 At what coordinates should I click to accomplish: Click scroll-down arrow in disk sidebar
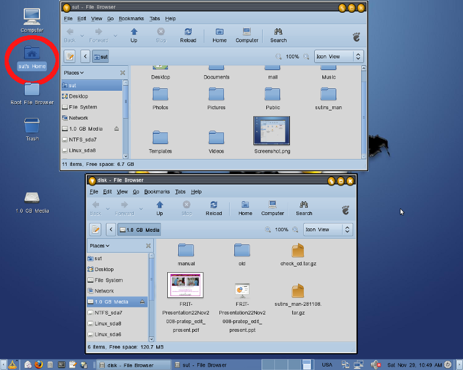click(x=152, y=339)
